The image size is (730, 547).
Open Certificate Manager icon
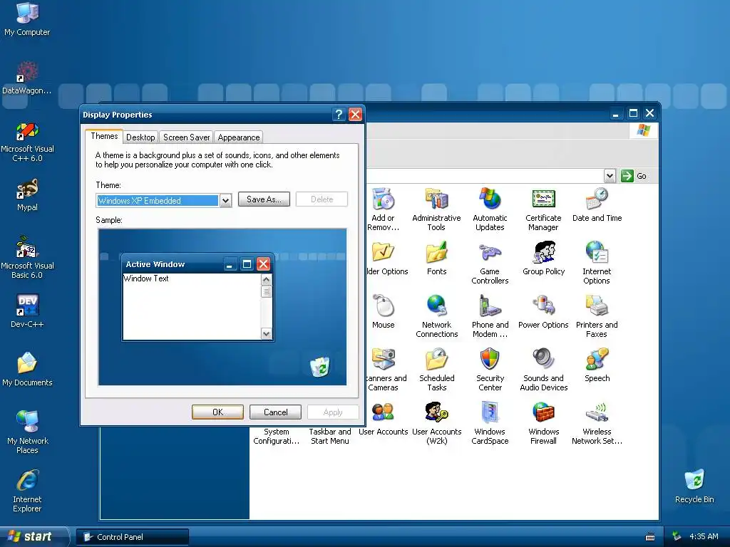point(543,199)
